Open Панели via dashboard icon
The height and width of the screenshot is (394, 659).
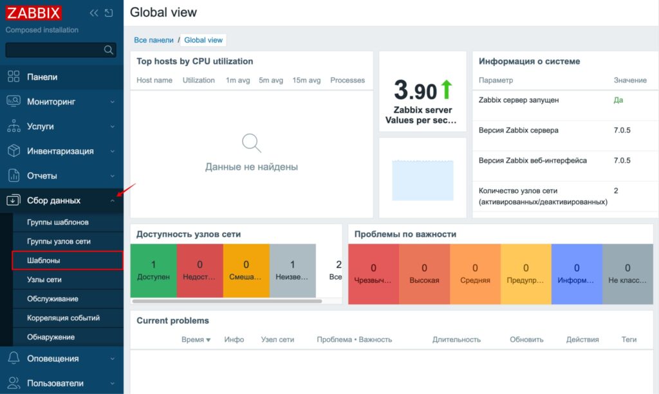14,77
